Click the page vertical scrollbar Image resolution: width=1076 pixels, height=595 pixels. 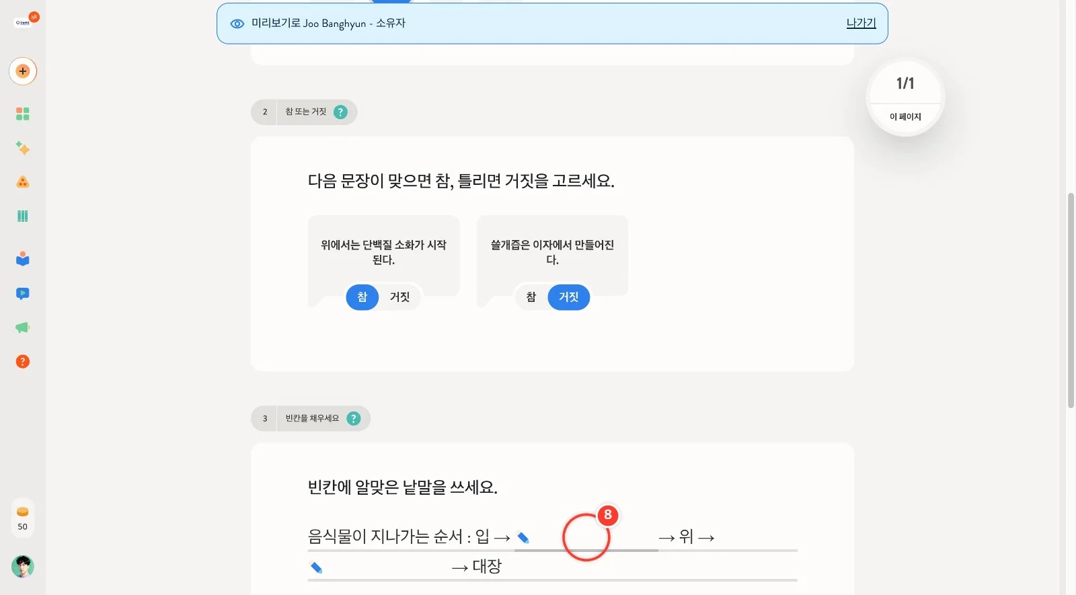click(x=1071, y=301)
